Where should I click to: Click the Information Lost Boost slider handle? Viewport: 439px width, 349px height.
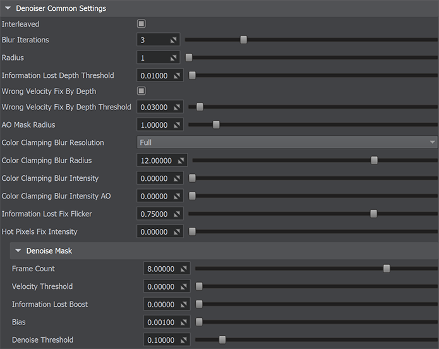click(x=199, y=304)
